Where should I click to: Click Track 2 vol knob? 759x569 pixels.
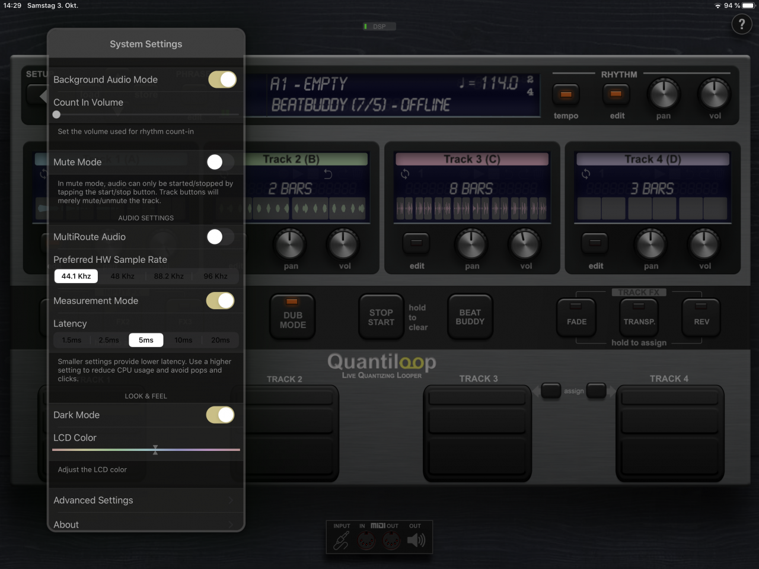pyautogui.click(x=344, y=243)
